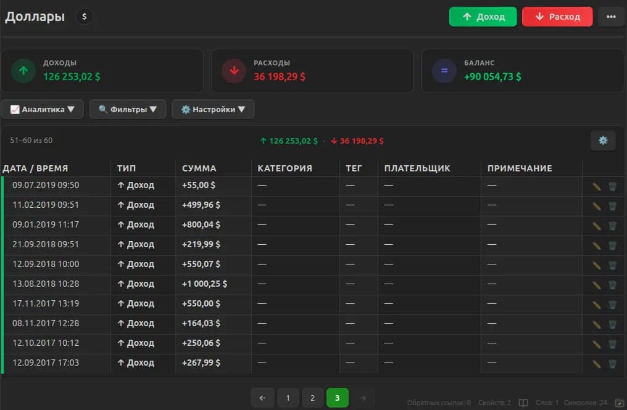
Task: Edit the 12.10.2017 10:12 transaction
Action: [596, 344]
